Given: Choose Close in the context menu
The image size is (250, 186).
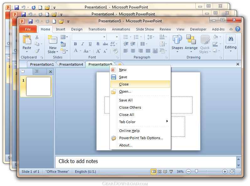Looking at the screenshot, I should pos(140,84).
